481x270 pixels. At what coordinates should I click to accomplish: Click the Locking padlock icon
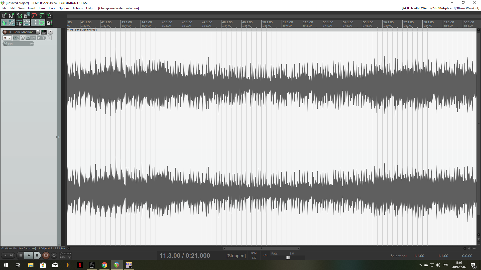pyautogui.click(x=49, y=23)
